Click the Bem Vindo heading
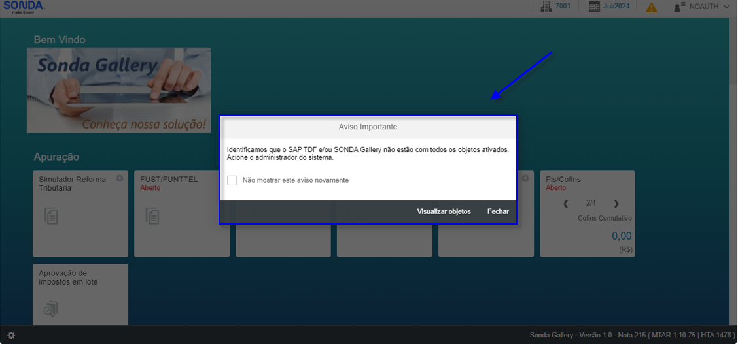This screenshot has height=344, width=738. (60, 39)
